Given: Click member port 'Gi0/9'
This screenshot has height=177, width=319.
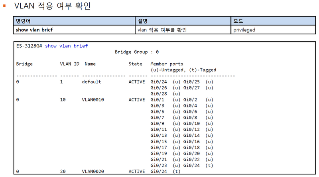Looking at the screenshot, I should [157, 123].
